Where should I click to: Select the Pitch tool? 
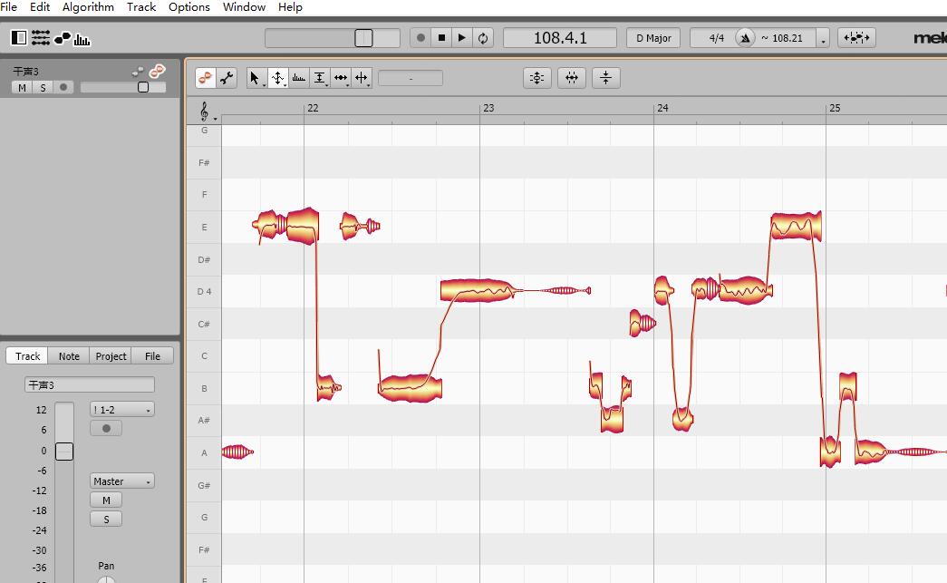277,78
